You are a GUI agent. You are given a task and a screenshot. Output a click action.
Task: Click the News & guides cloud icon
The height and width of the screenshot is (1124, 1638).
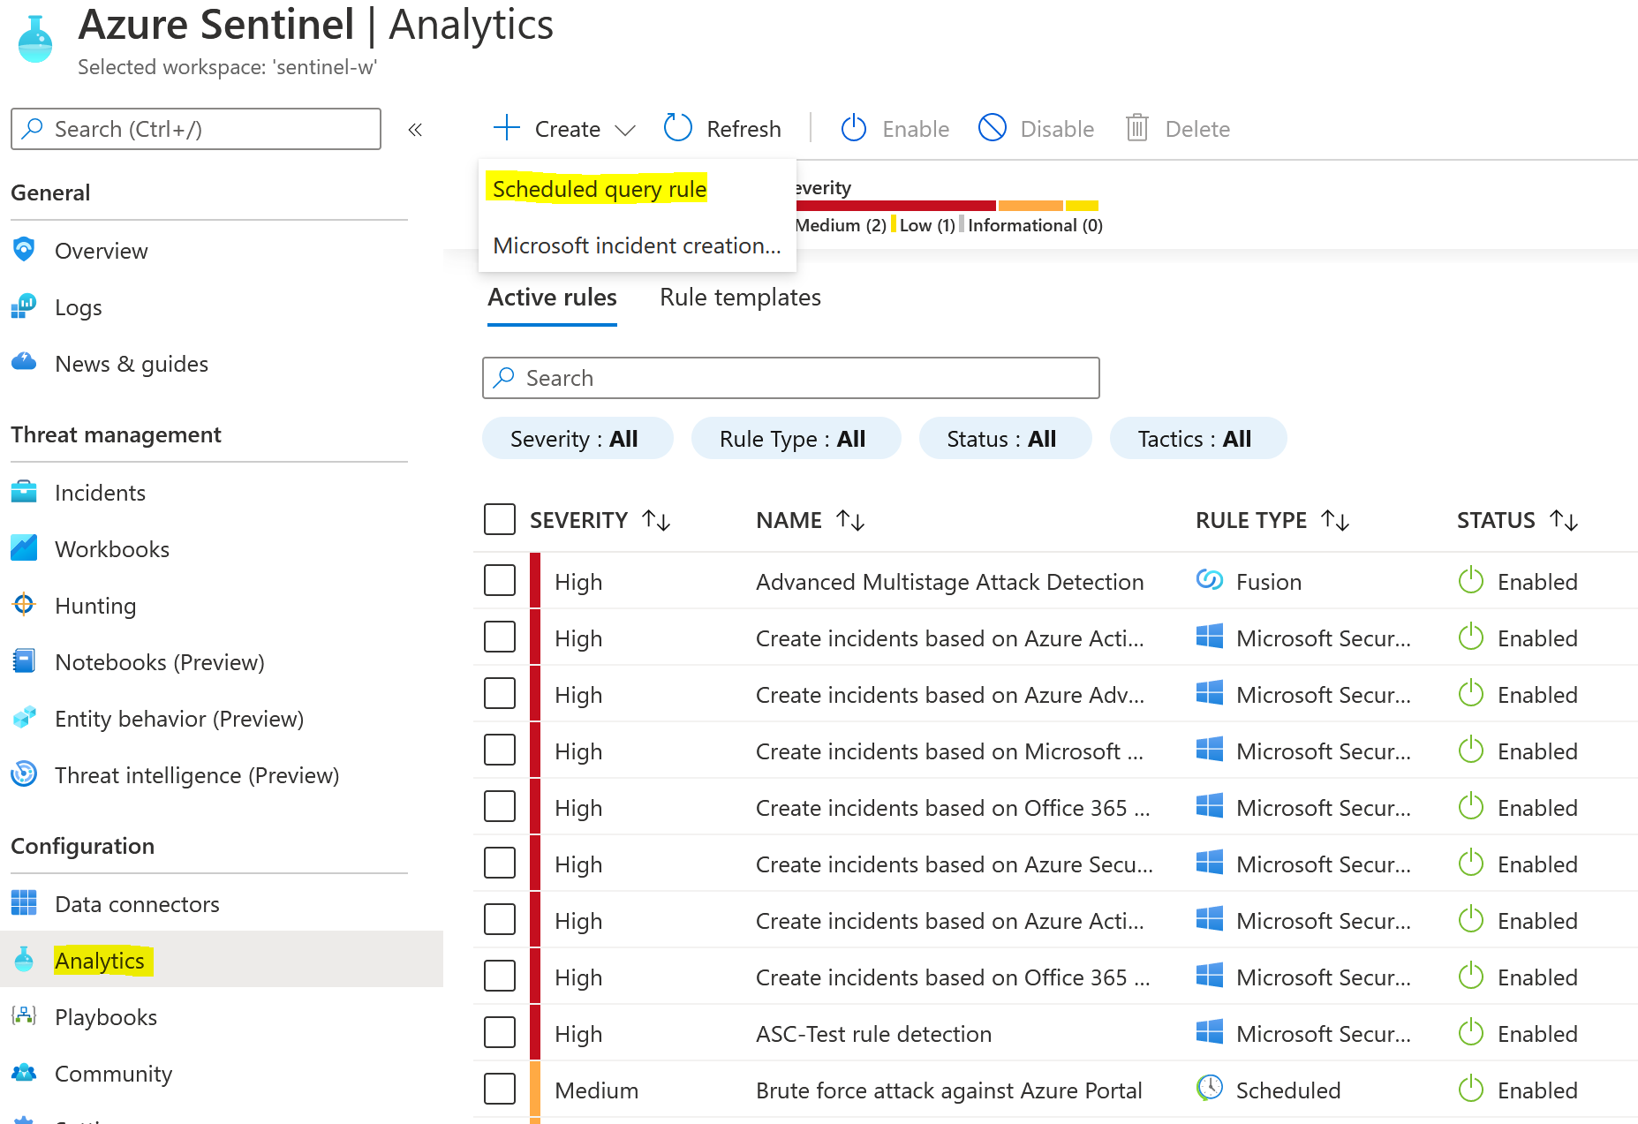(x=24, y=362)
